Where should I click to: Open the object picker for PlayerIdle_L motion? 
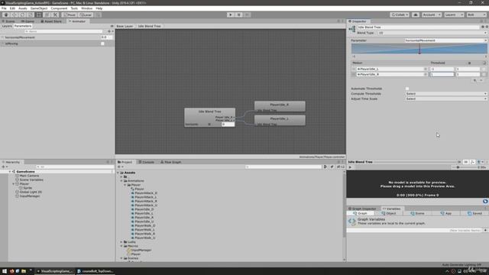(426, 69)
